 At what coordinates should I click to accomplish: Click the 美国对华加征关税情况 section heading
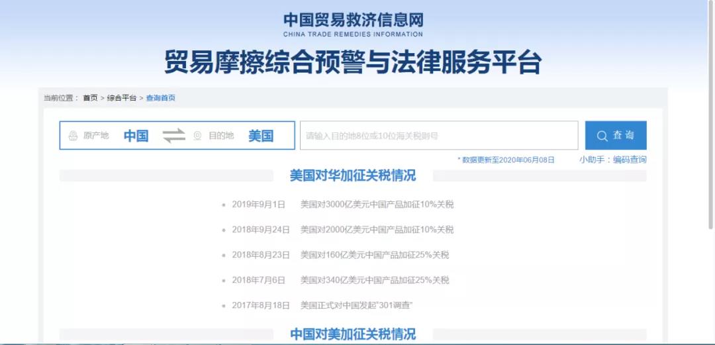pyautogui.click(x=353, y=175)
